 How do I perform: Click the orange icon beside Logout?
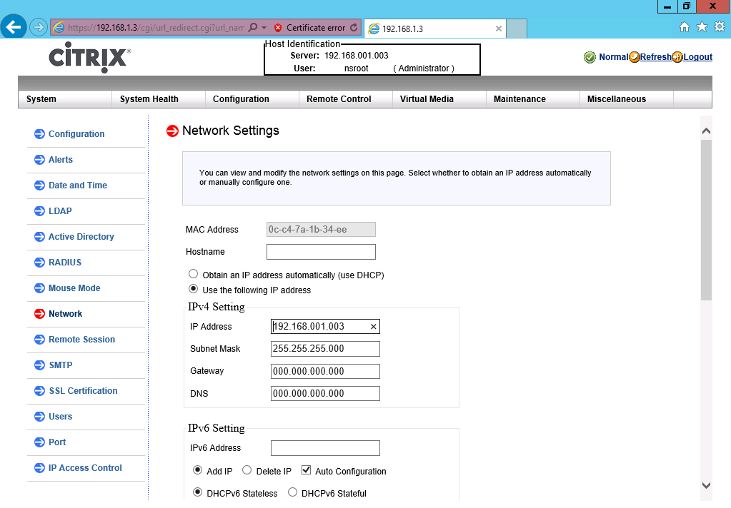coord(677,57)
